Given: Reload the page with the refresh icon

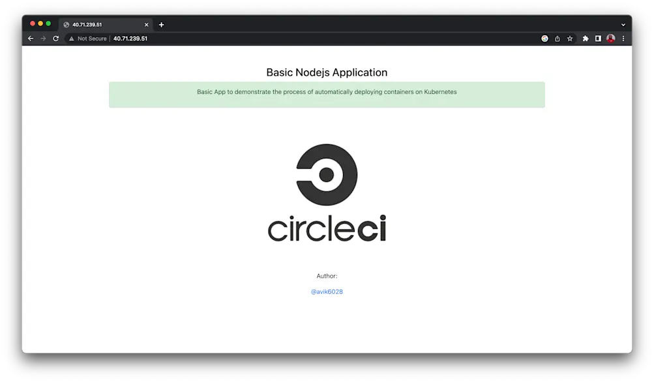Looking at the screenshot, I should click(x=56, y=38).
